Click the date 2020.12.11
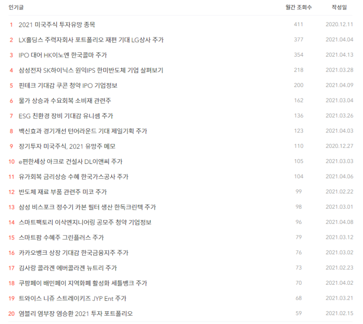 (340, 24)
